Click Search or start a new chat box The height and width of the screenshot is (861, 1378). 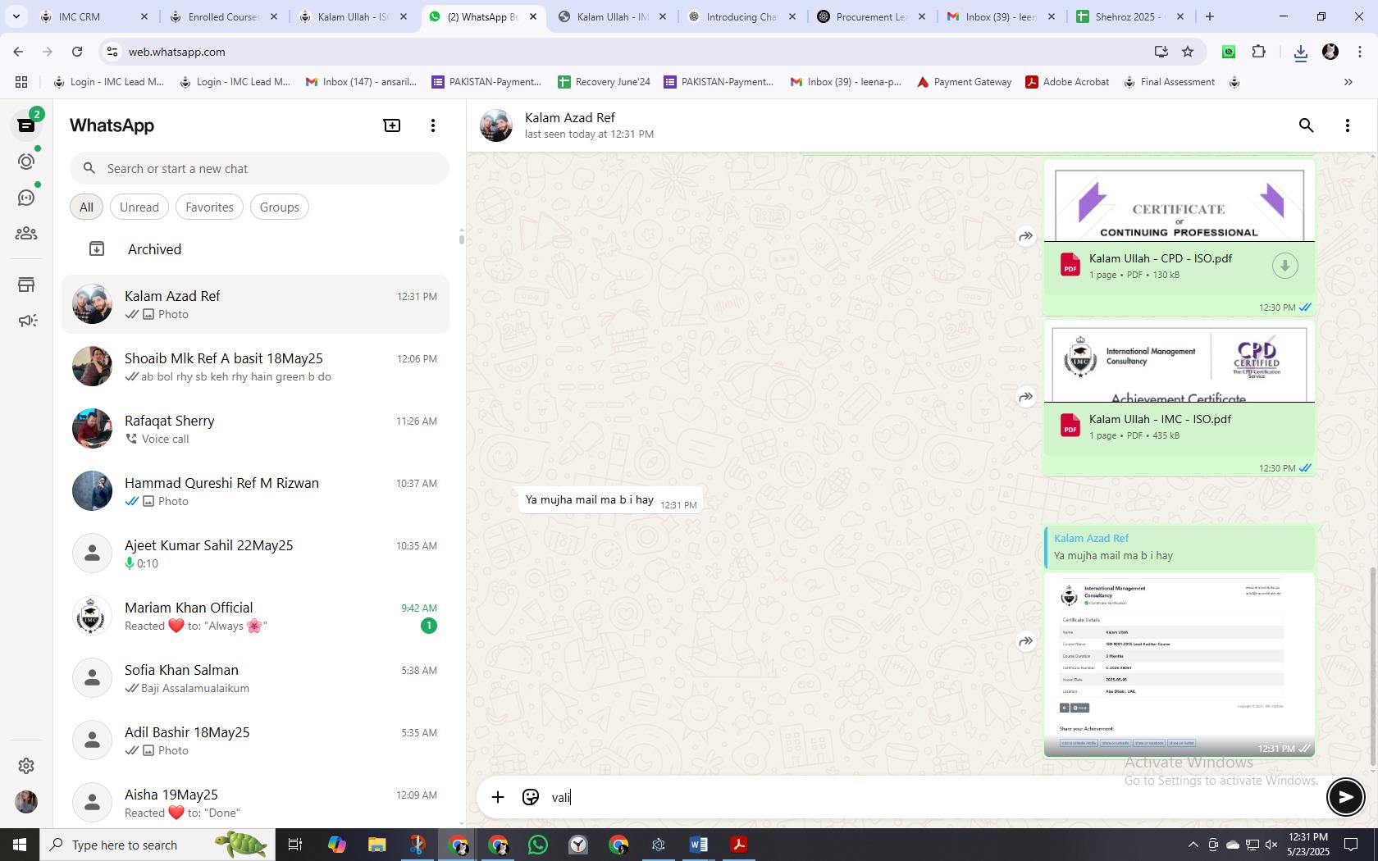click(259, 168)
